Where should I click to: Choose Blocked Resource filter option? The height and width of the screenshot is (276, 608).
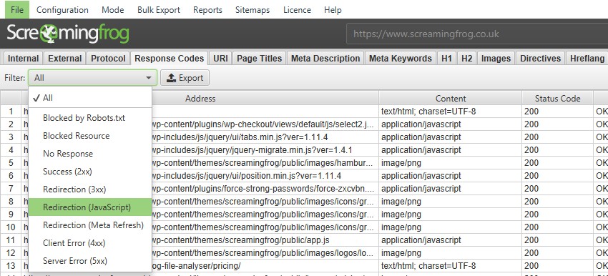[x=90, y=136]
